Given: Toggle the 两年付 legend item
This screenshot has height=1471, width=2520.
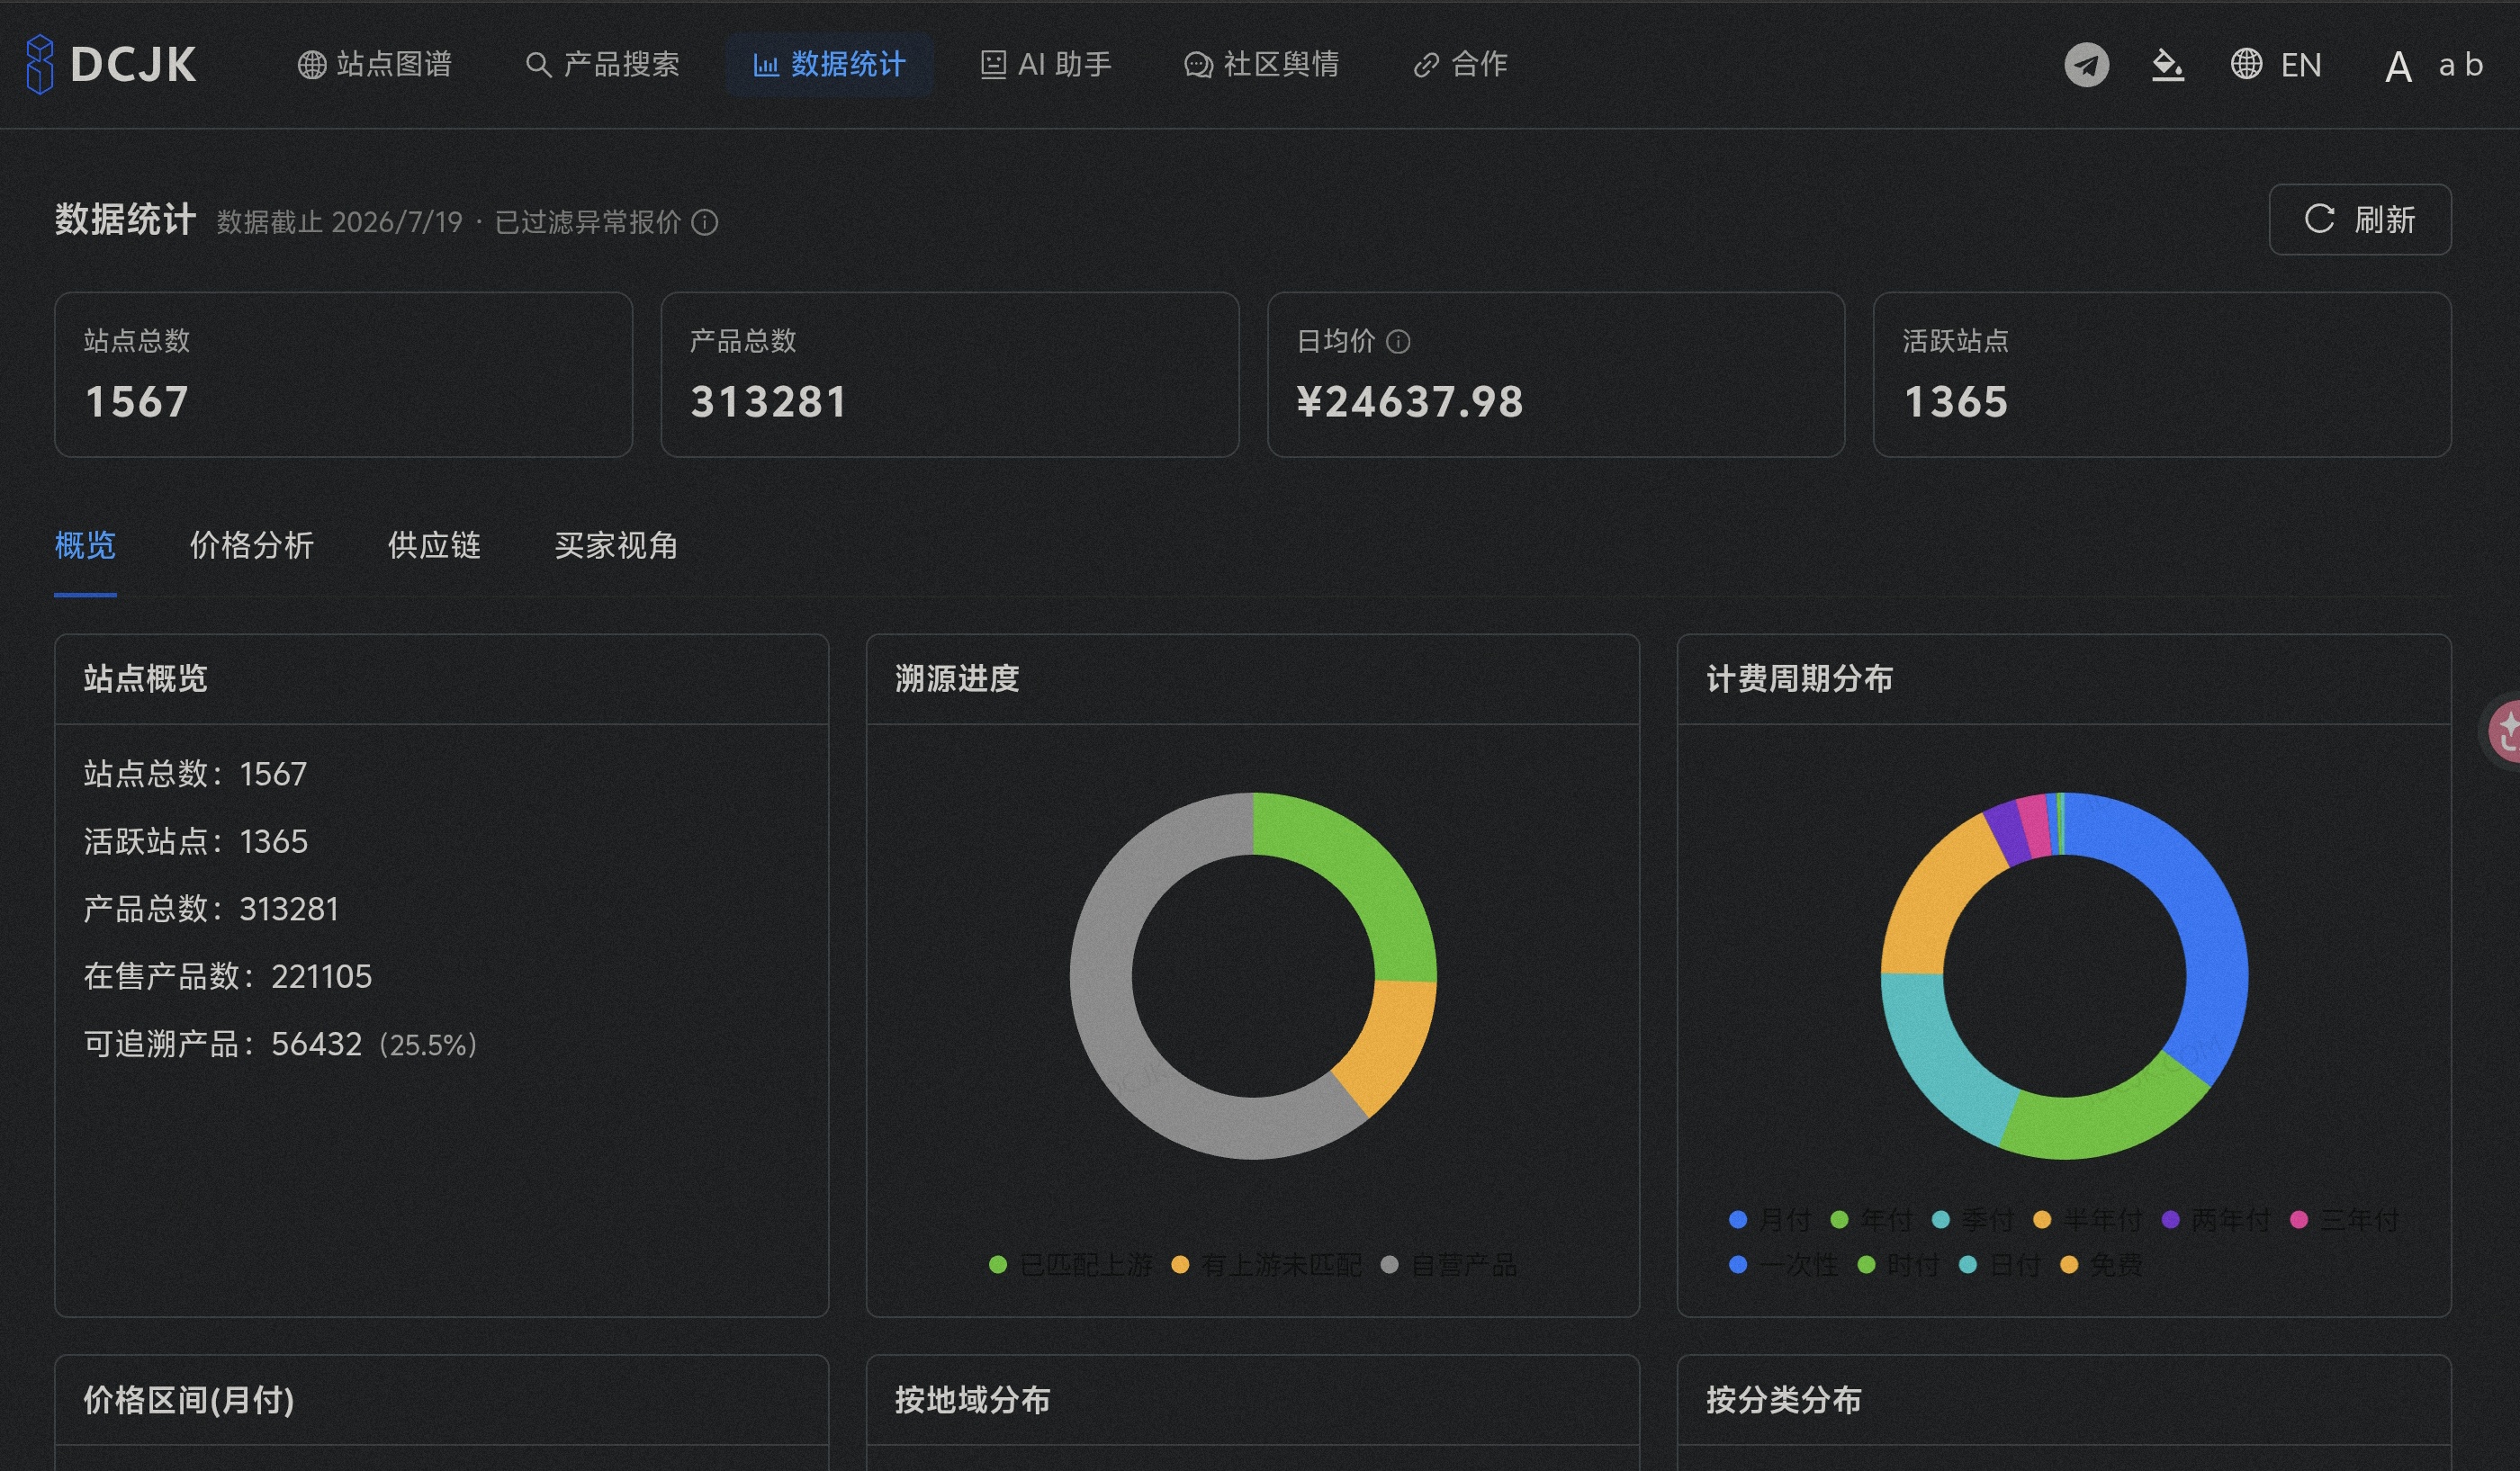Looking at the screenshot, I should click(x=2216, y=1220).
